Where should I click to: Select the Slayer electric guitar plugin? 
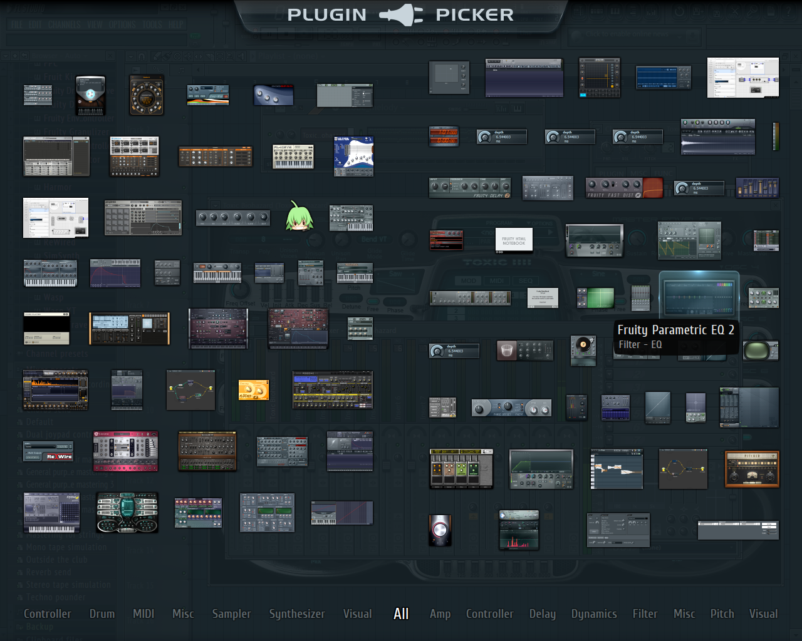[x=354, y=156]
